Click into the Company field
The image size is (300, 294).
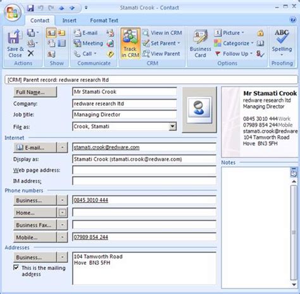pos(125,104)
